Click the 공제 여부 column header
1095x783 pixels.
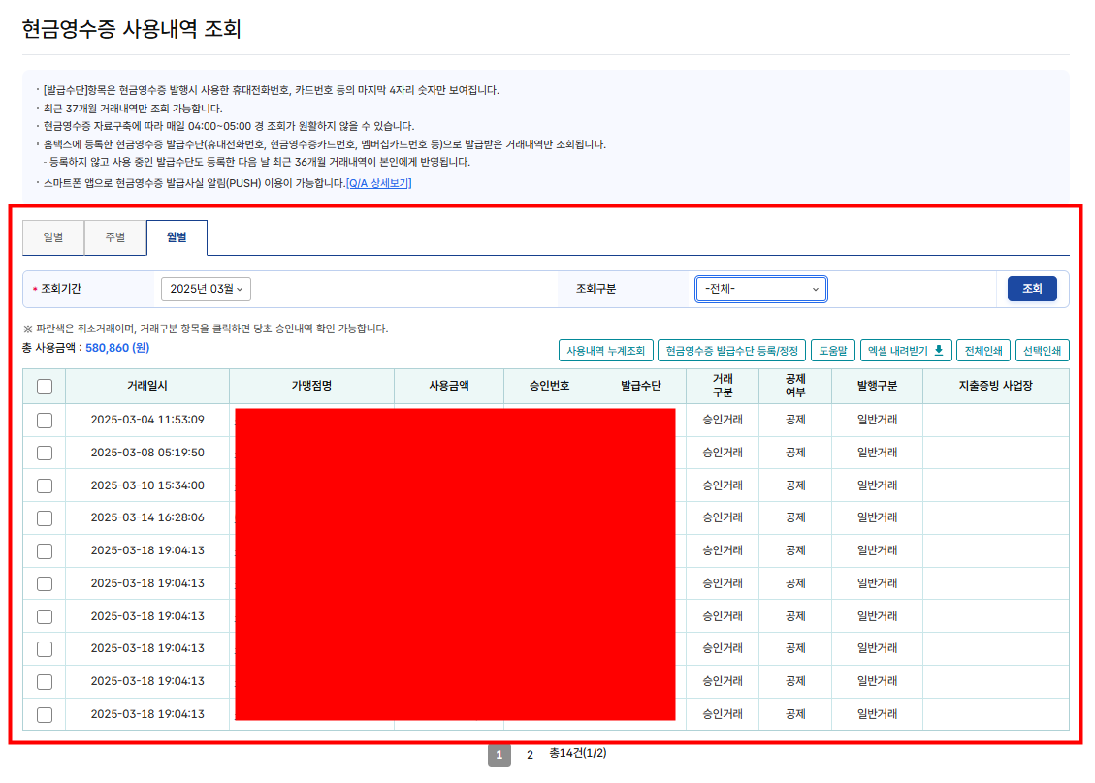pyautogui.click(x=795, y=386)
